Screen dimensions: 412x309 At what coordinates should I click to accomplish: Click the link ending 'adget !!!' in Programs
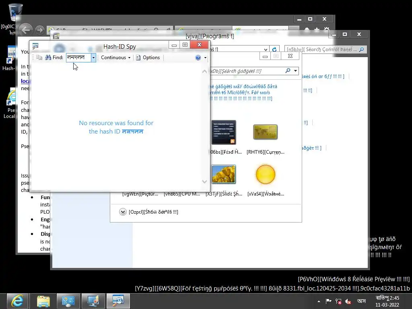click(311, 148)
